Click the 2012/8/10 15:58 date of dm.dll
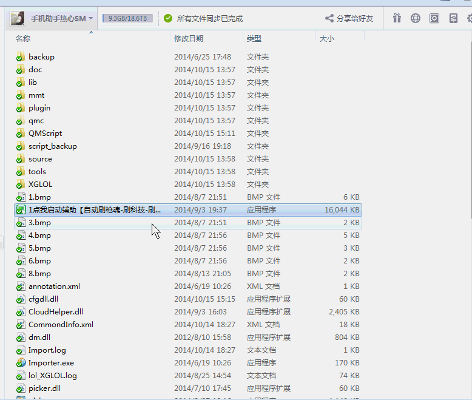The width and height of the screenshot is (472, 400). tap(203, 337)
